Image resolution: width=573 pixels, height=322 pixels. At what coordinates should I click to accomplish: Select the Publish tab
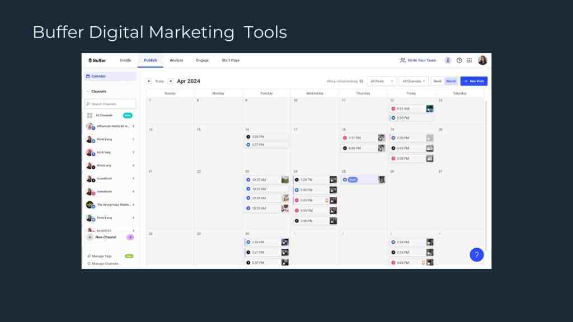(150, 60)
